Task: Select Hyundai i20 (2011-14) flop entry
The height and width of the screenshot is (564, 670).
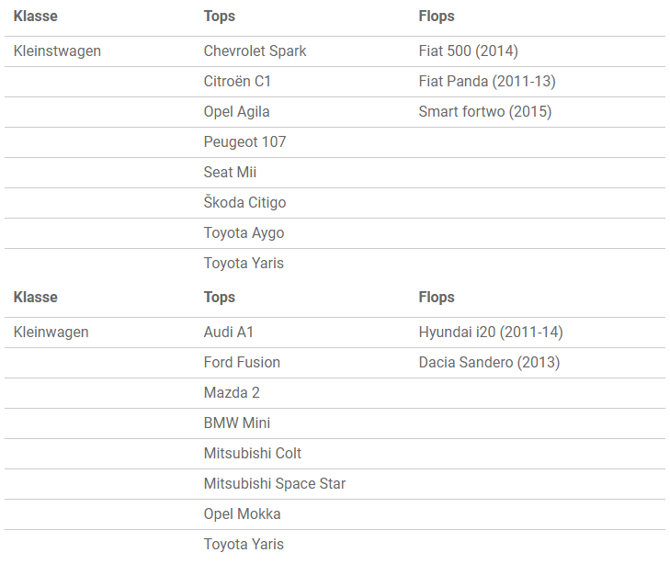Action: pyautogui.click(x=491, y=333)
